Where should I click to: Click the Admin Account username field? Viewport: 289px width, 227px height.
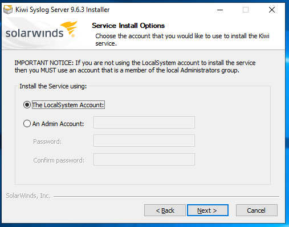144,122
